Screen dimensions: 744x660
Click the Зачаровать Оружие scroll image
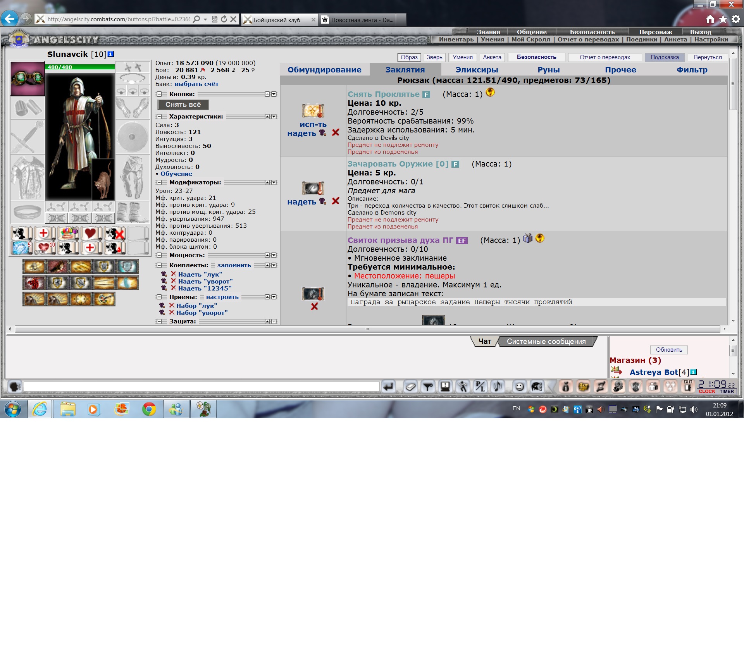tap(313, 188)
